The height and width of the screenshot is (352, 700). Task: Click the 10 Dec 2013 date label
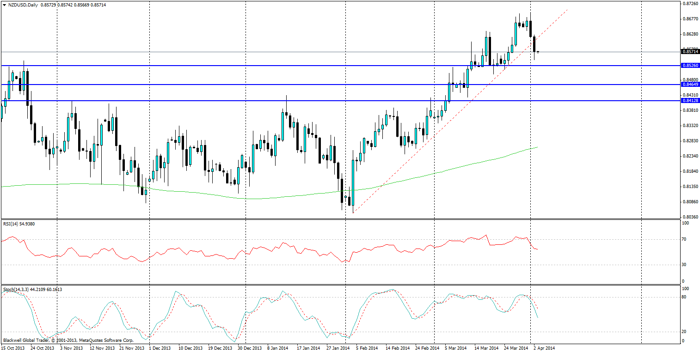[x=190, y=348]
